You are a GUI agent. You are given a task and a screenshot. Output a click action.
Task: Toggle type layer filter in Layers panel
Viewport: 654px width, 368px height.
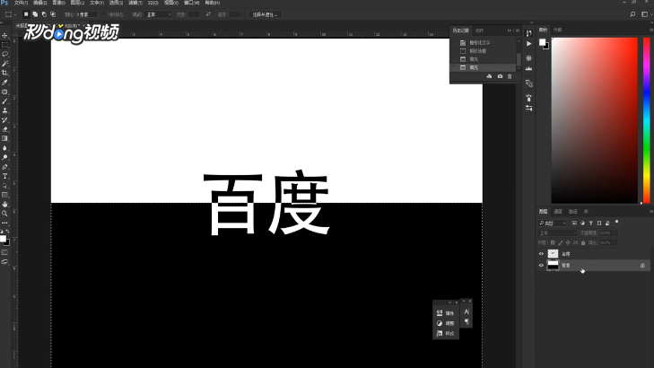coord(591,223)
